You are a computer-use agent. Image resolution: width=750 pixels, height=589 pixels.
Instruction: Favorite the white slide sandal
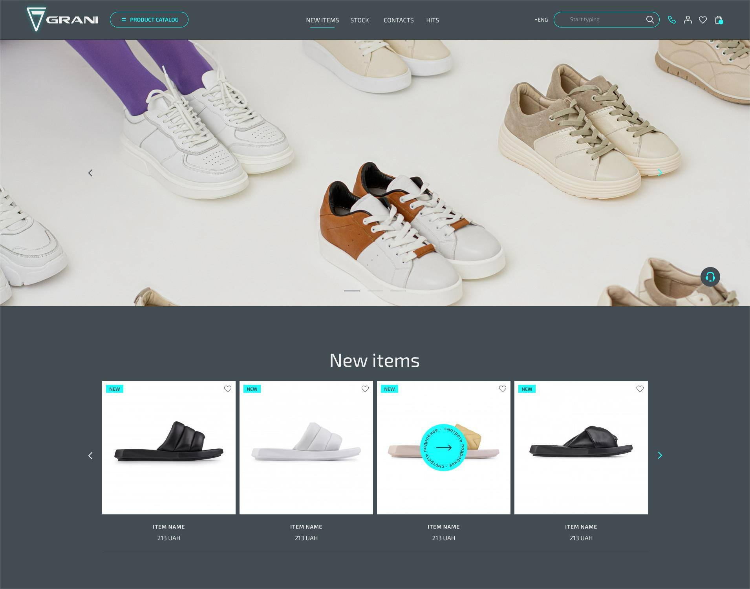tap(365, 389)
